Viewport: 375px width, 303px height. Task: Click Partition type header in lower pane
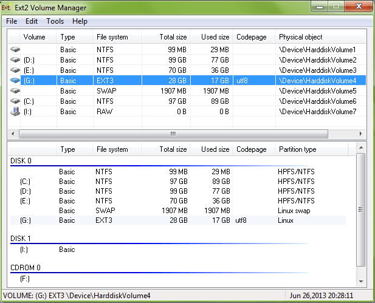click(x=312, y=149)
